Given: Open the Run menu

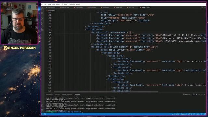Looking at the screenshot, I should pyautogui.click(x=66, y=4).
